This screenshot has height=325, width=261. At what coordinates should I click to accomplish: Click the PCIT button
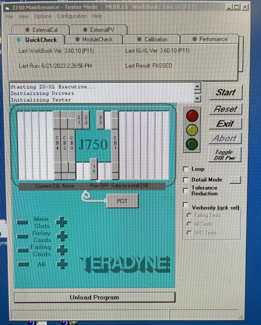[x=122, y=201]
